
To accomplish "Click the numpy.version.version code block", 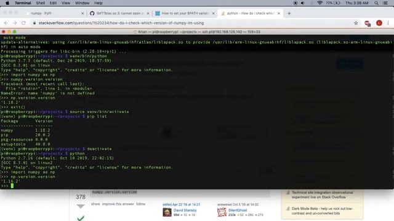I will pyautogui.click(x=115, y=192).
